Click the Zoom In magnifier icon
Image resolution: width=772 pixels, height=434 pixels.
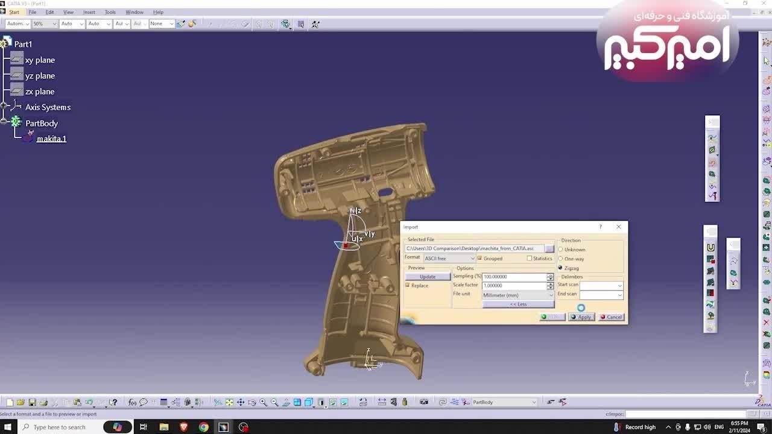click(x=263, y=403)
